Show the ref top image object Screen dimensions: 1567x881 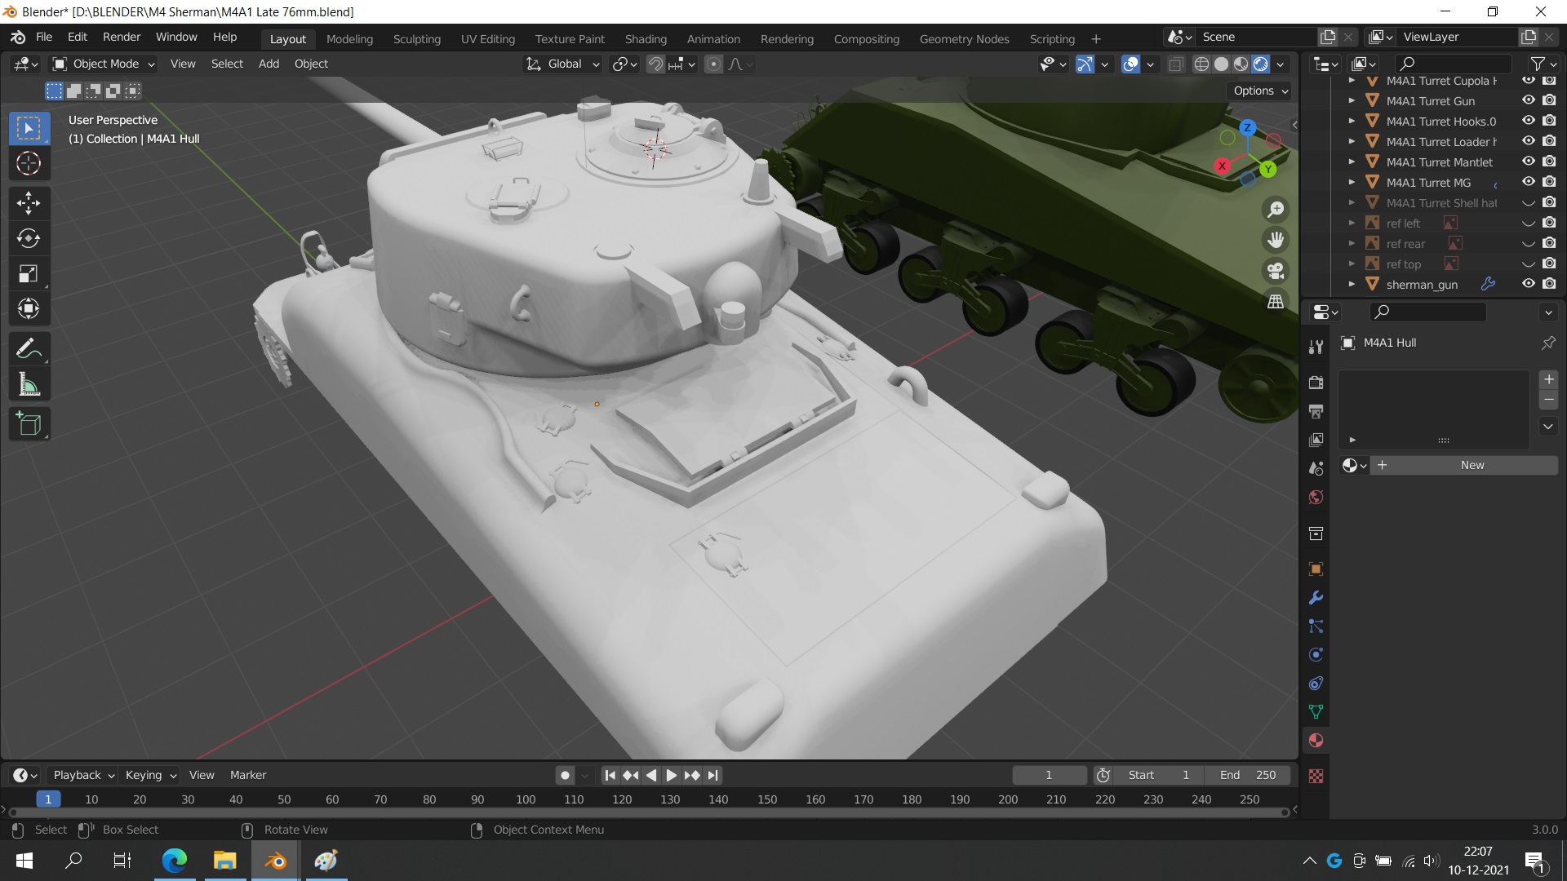tap(1529, 263)
